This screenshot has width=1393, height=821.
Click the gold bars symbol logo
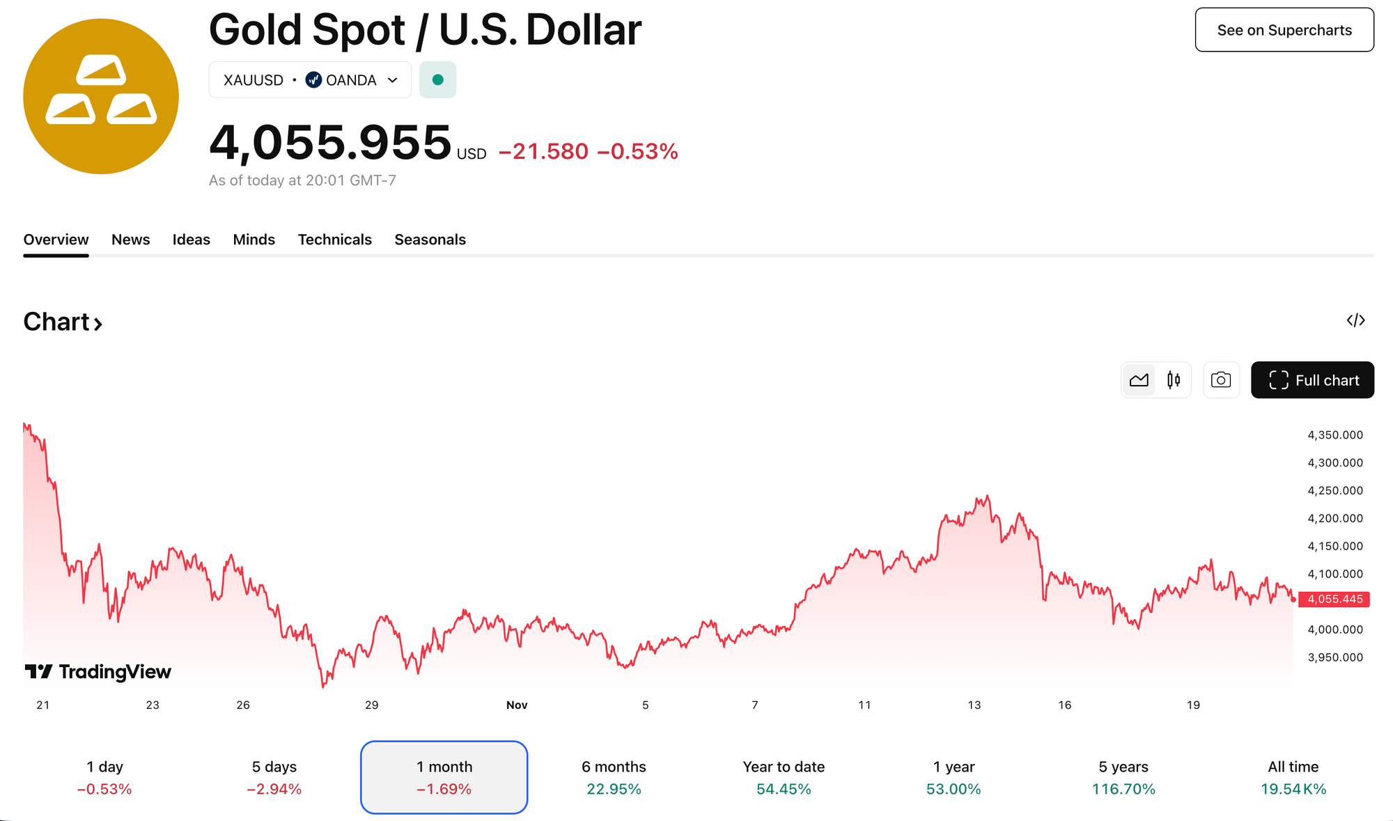click(x=101, y=96)
